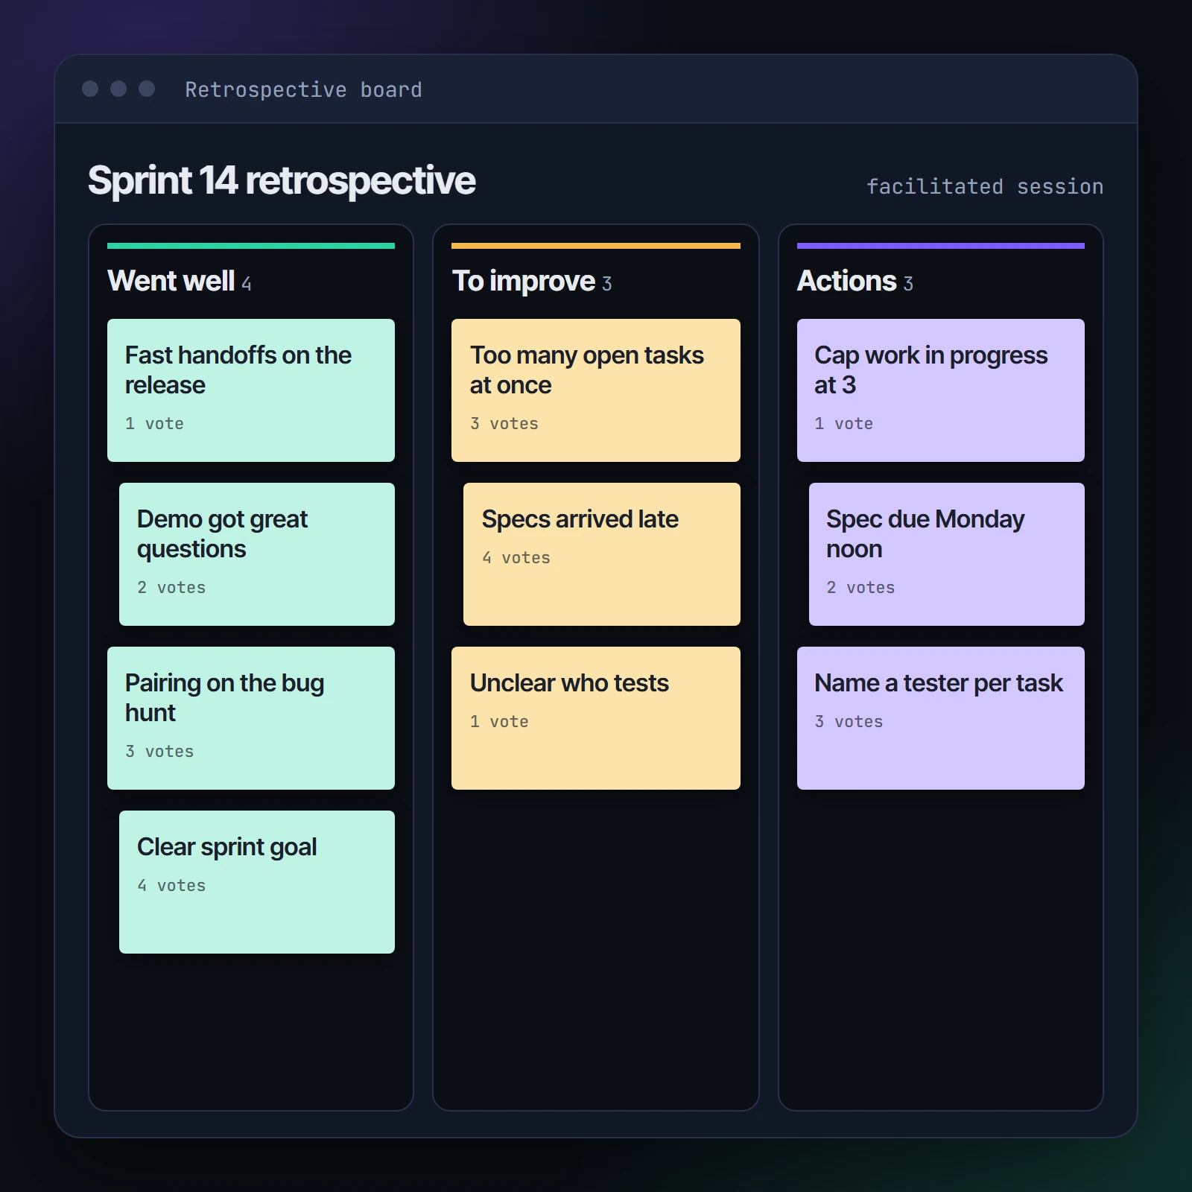
Task: Click the 'Sprint 14 retrospective' title
Action: pos(282,181)
